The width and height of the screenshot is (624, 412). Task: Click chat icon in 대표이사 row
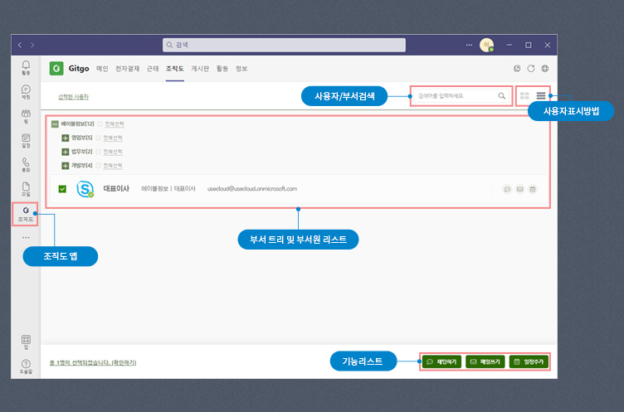[x=507, y=189]
